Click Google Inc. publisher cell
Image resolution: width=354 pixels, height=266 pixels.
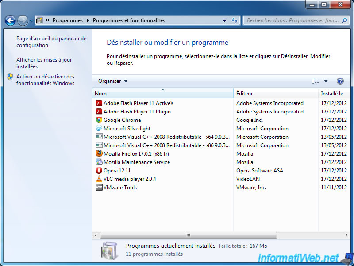250,120
